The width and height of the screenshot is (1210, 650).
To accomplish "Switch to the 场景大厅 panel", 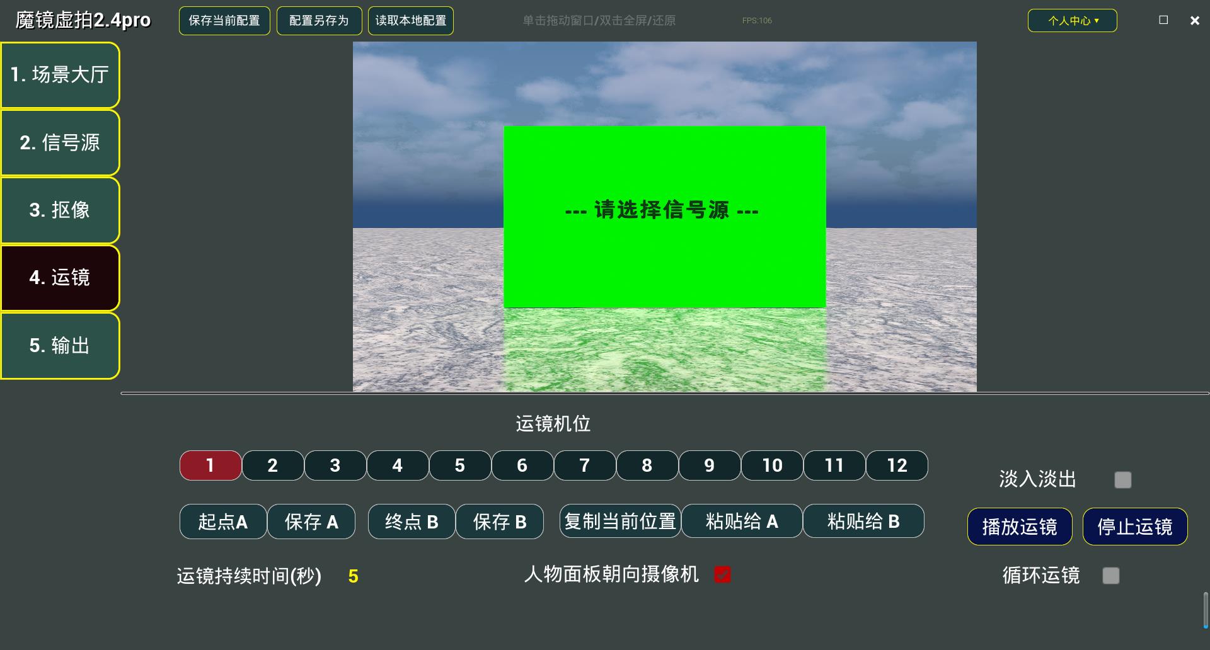I will [x=60, y=75].
